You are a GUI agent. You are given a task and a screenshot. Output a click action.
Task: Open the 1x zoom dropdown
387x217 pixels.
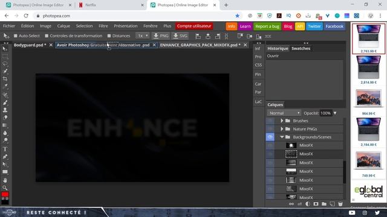coord(143,36)
